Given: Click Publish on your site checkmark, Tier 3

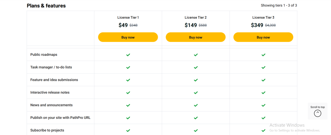Looking at the screenshot, I should point(263,118).
